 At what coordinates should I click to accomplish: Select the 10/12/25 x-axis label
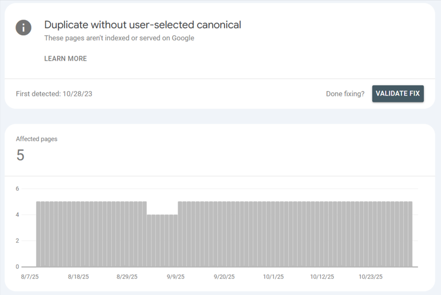coord(322,277)
